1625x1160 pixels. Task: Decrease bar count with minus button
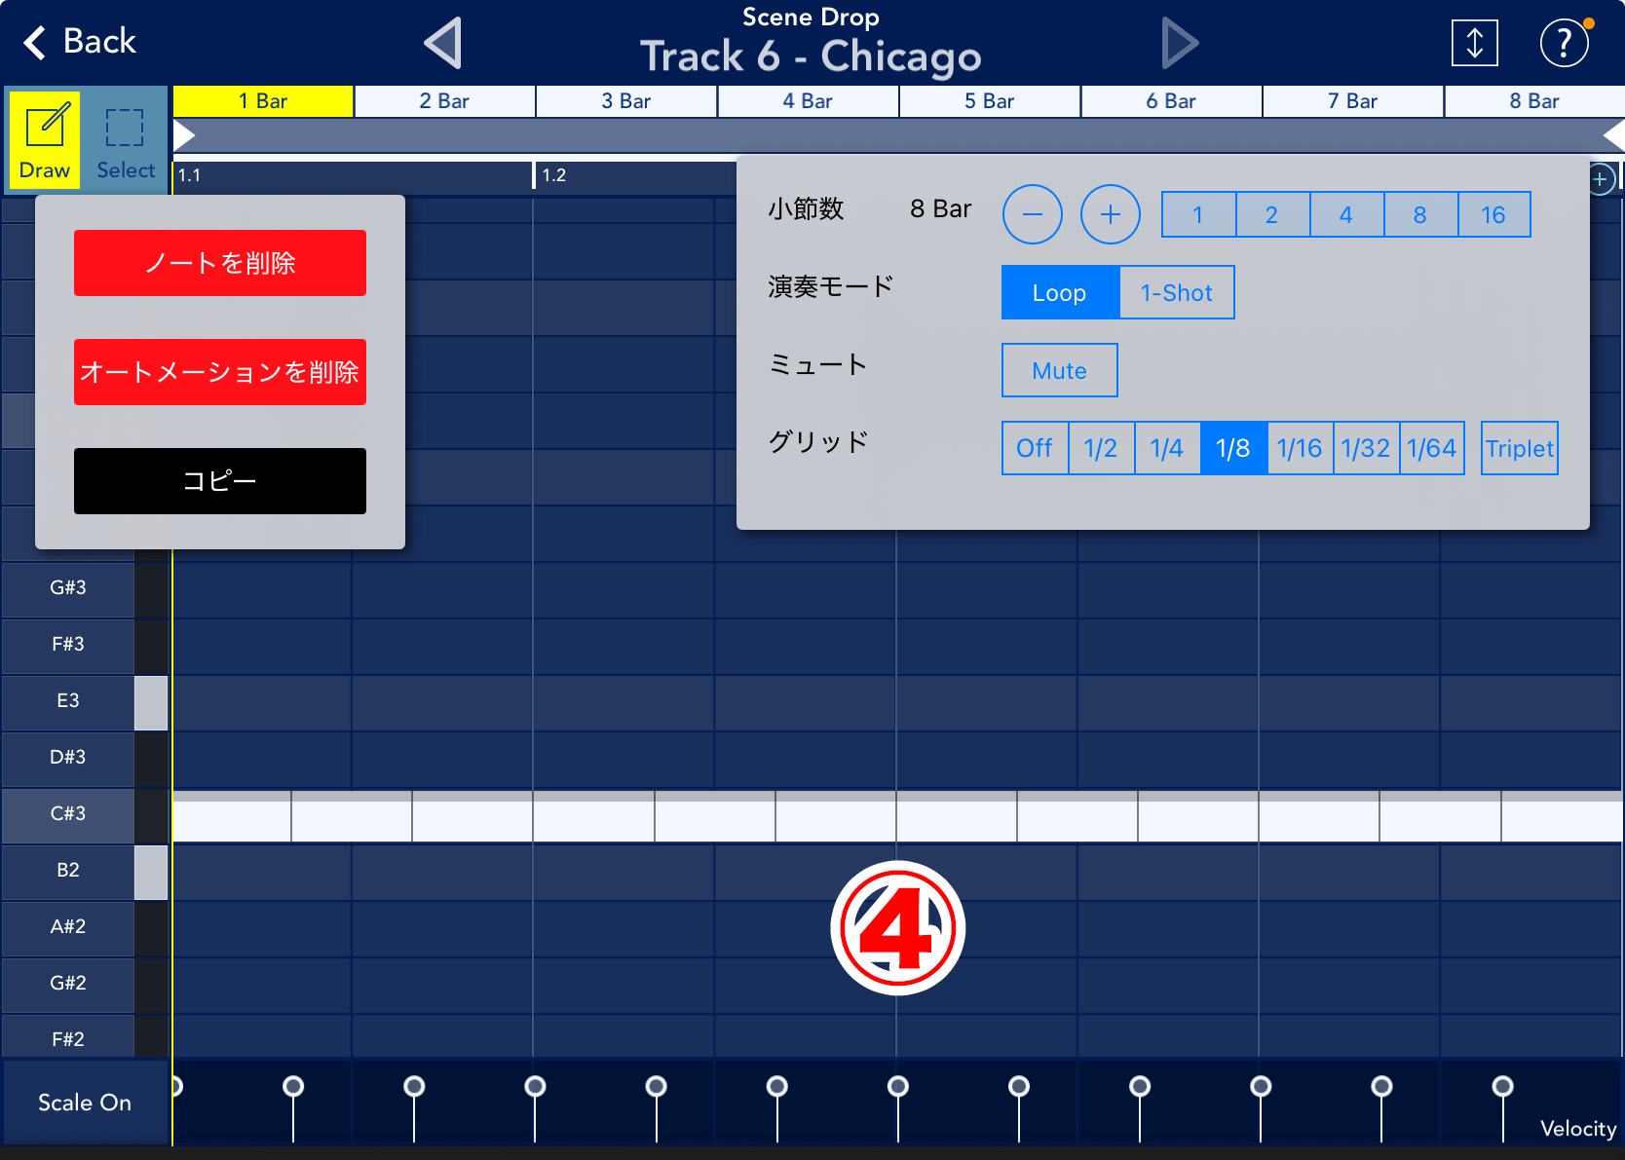coord(1033,214)
